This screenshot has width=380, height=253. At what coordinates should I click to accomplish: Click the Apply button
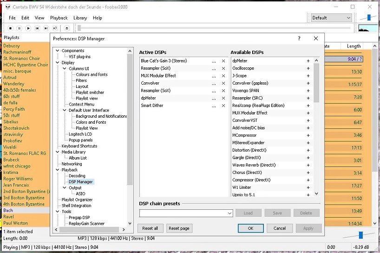coord(308,228)
